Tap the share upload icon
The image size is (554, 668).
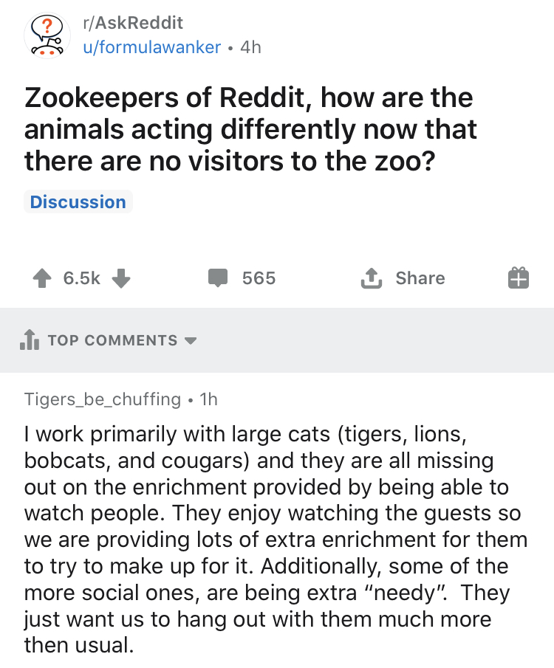pos(372,278)
